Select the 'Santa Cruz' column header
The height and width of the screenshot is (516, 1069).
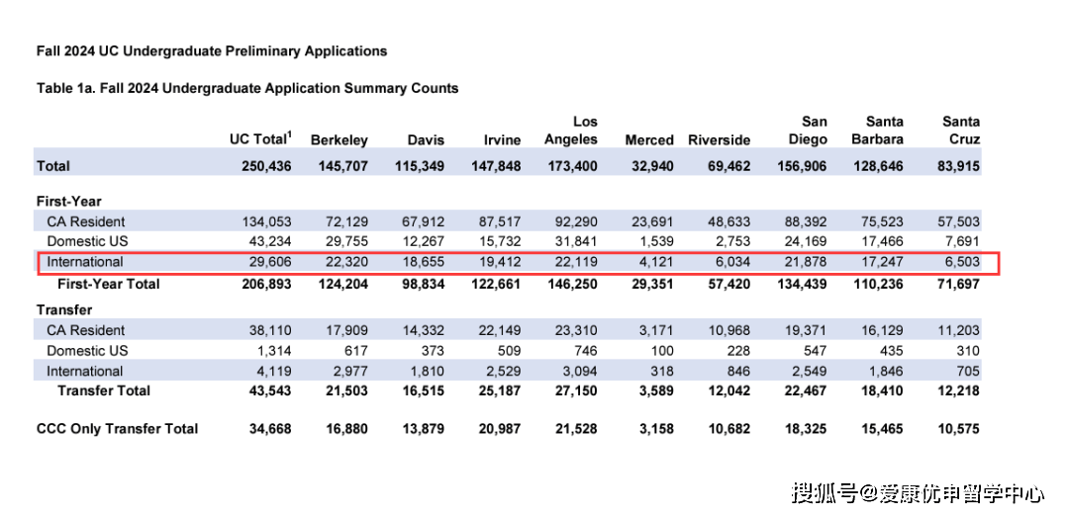tap(961, 130)
